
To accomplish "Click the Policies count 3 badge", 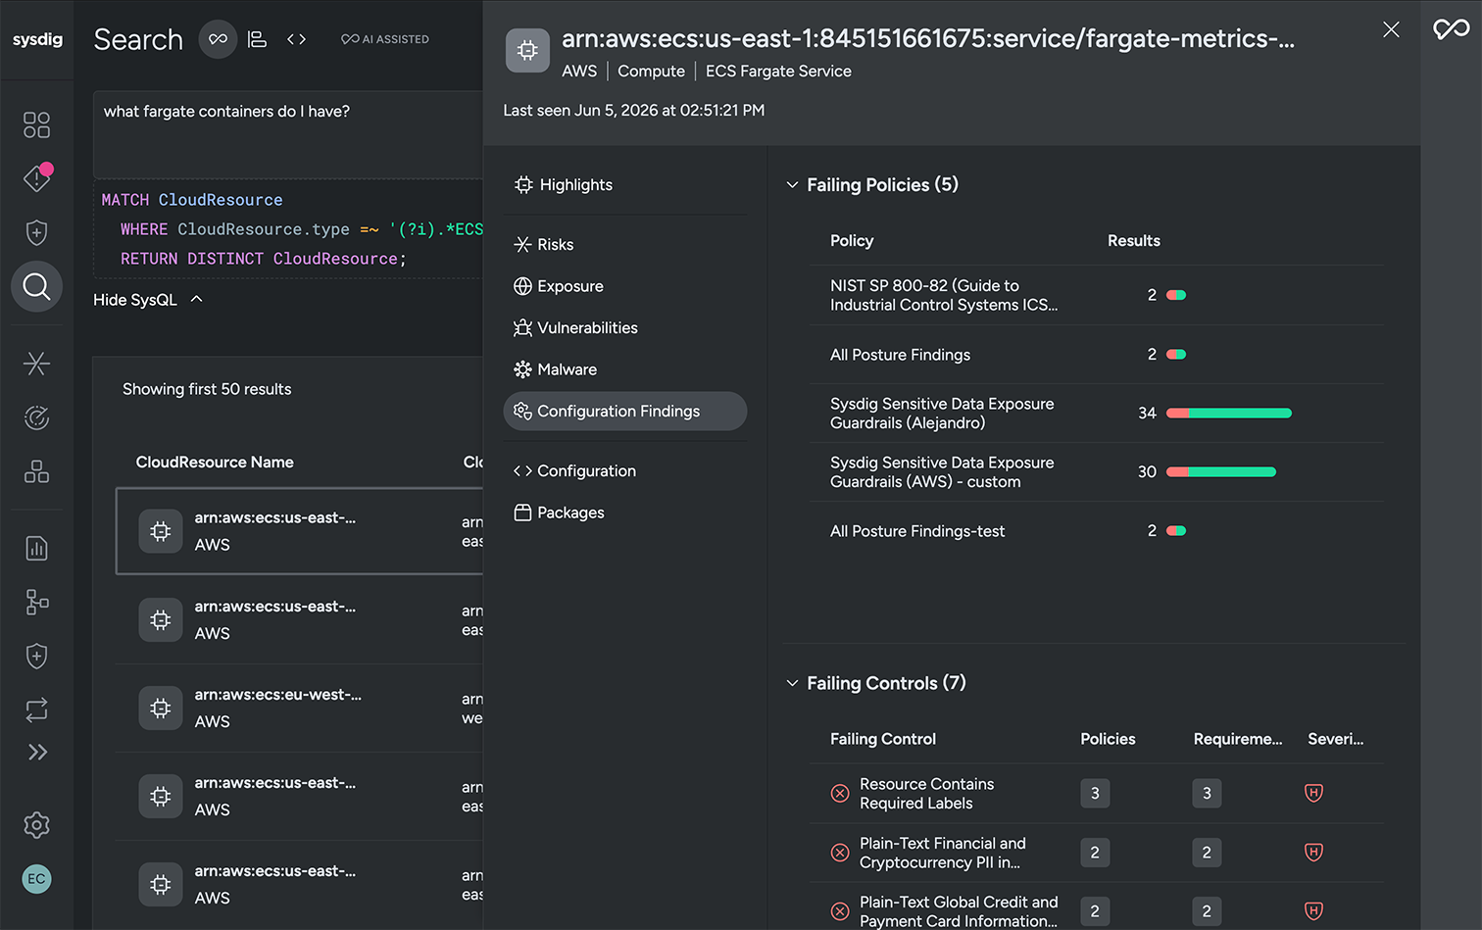I will (x=1095, y=793).
